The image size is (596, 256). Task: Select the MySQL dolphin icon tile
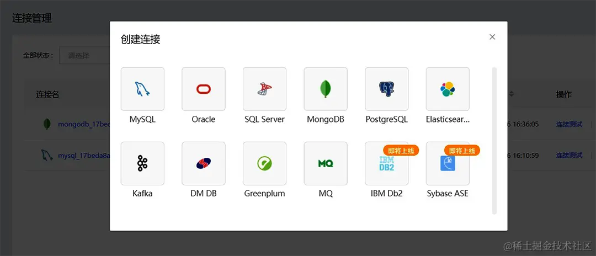(x=142, y=89)
